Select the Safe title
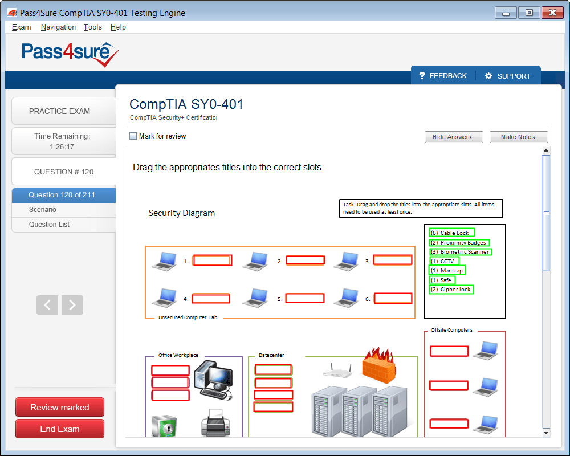The width and height of the screenshot is (570, 456). 442,280
